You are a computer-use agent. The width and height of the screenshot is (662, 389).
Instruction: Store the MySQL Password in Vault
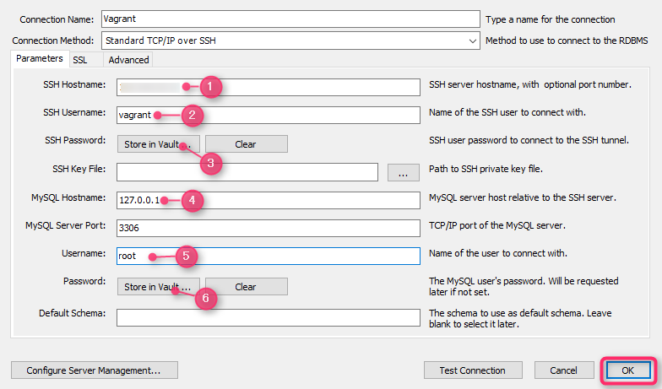pos(159,287)
